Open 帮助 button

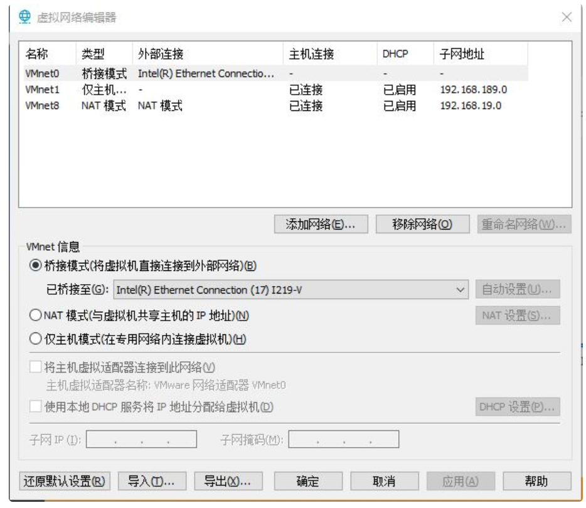pyautogui.click(x=537, y=481)
